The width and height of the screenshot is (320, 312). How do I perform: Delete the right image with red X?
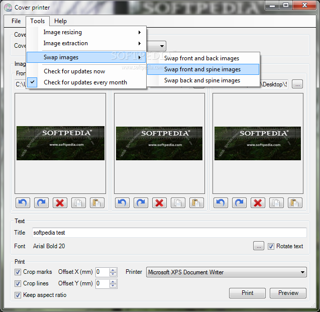point(258,202)
